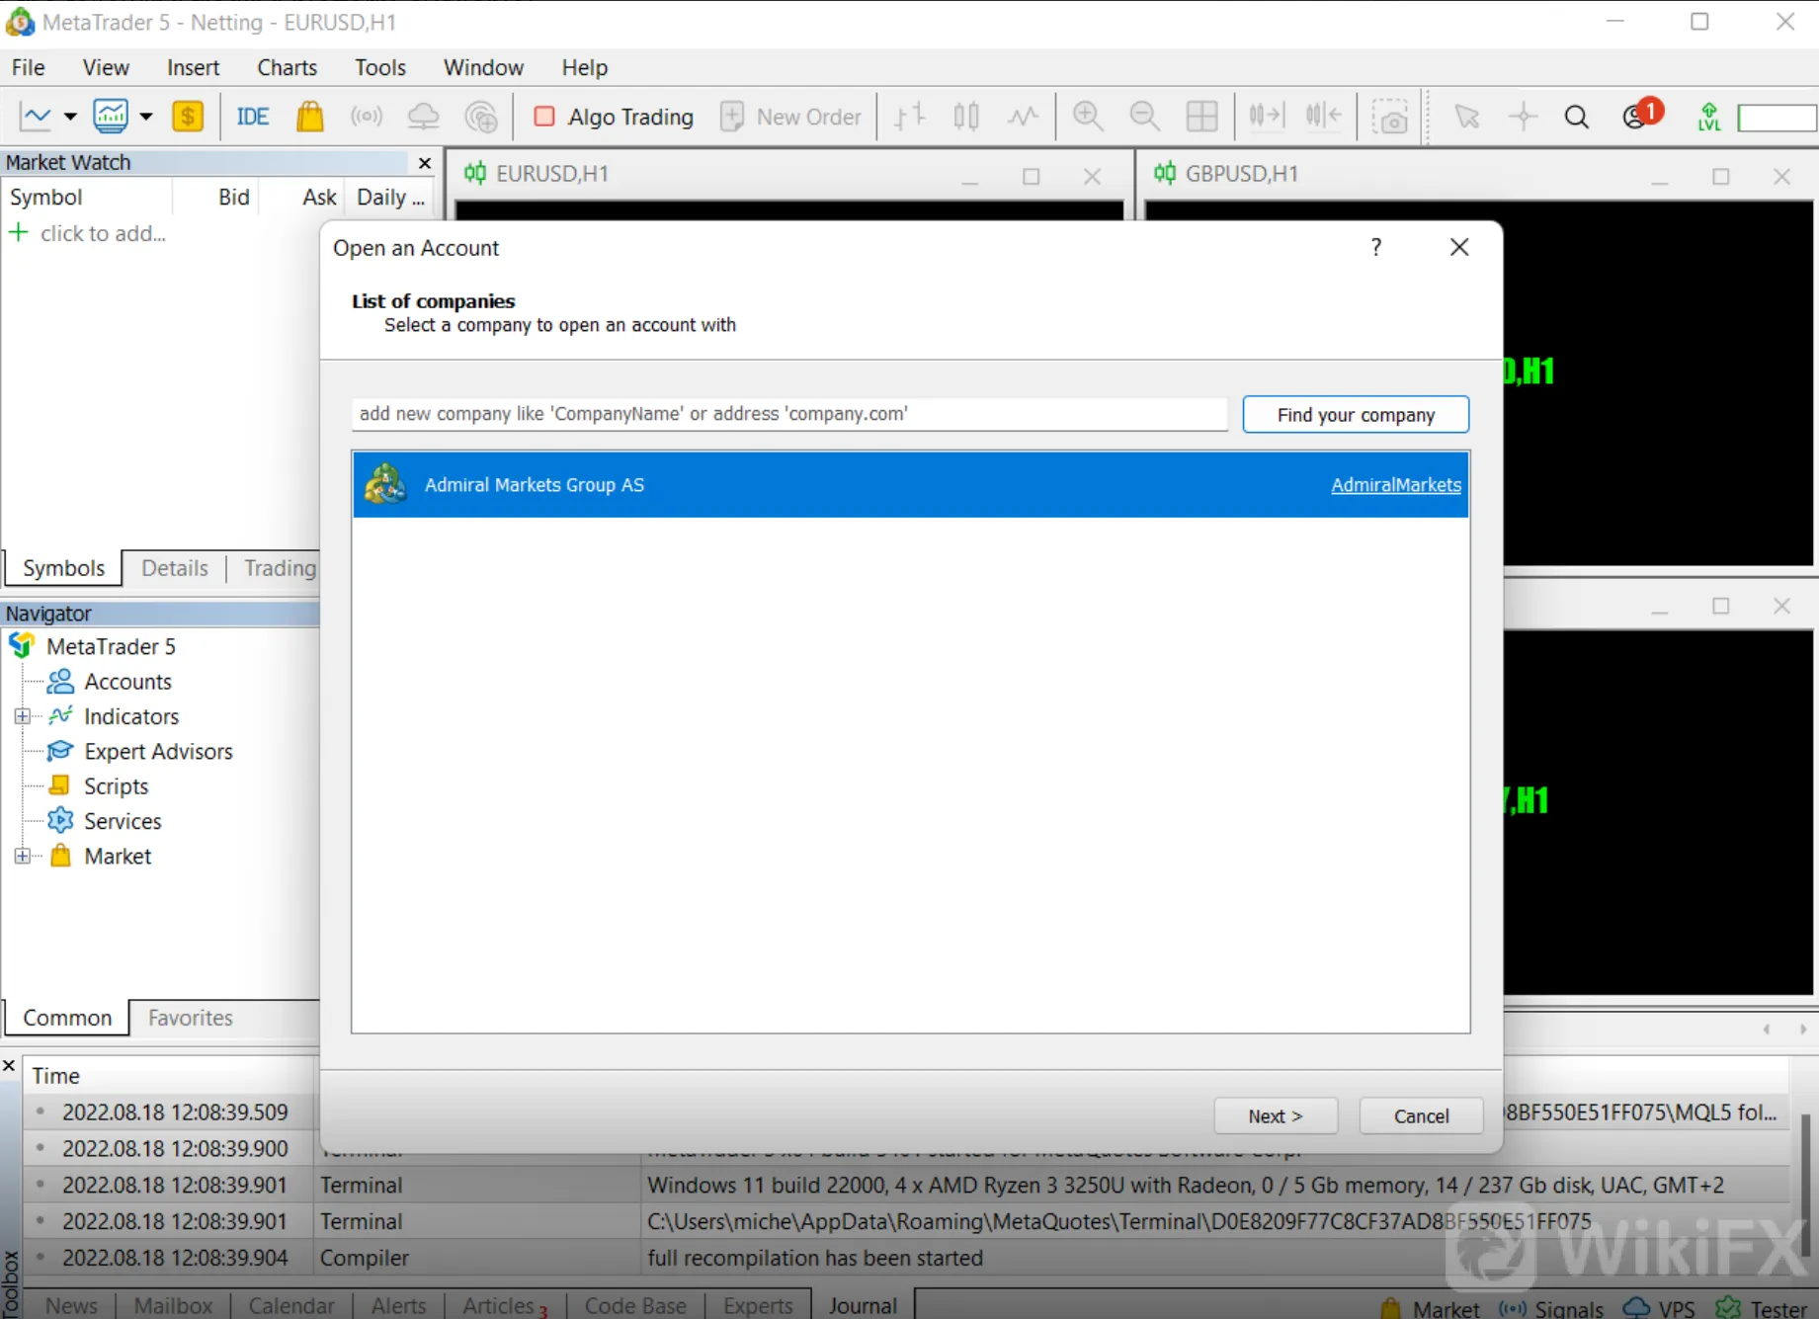Switch chart to candlesticks mode
1819x1319 pixels.
point(966,117)
